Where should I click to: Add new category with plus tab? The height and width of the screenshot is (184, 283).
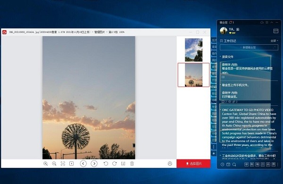[x=214, y=153]
